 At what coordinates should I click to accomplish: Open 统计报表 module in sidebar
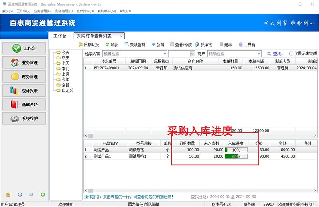tap(24, 91)
